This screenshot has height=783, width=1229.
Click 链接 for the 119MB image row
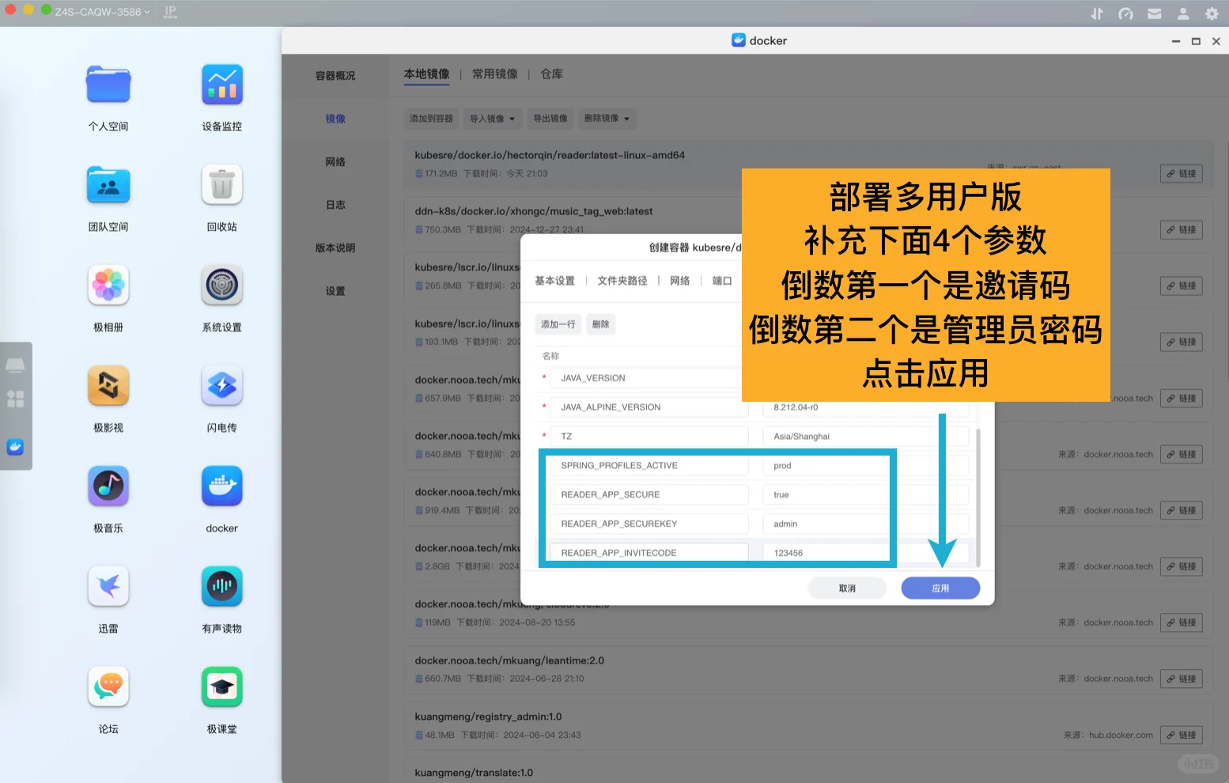click(1182, 622)
